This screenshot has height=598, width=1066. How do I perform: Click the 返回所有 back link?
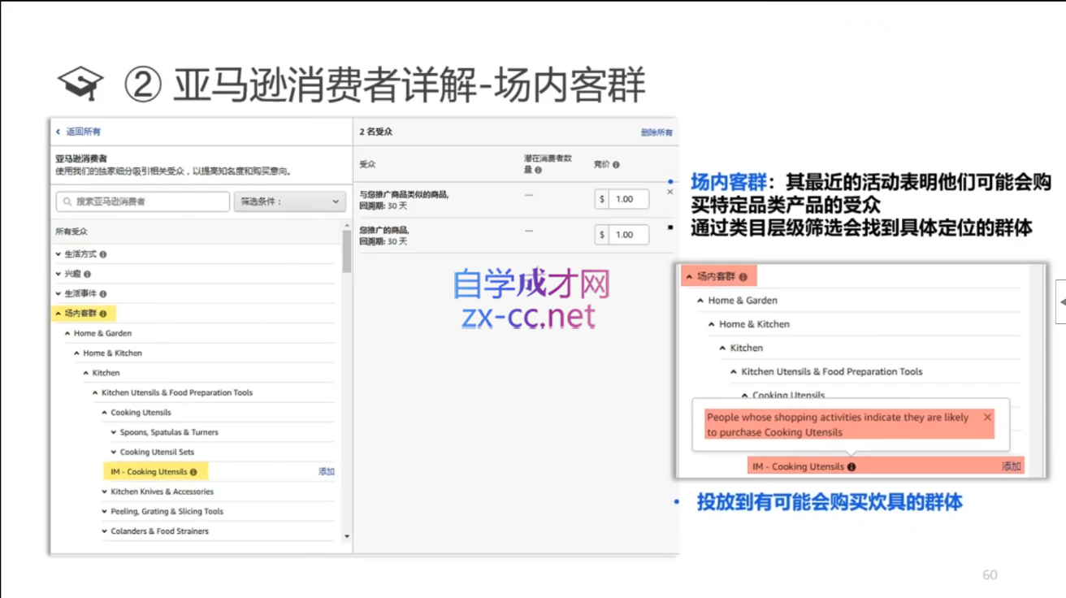pyautogui.click(x=83, y=132)
